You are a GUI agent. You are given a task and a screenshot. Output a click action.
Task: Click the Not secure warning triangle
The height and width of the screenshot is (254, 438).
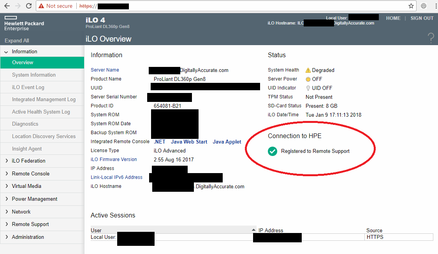point(41,6)
